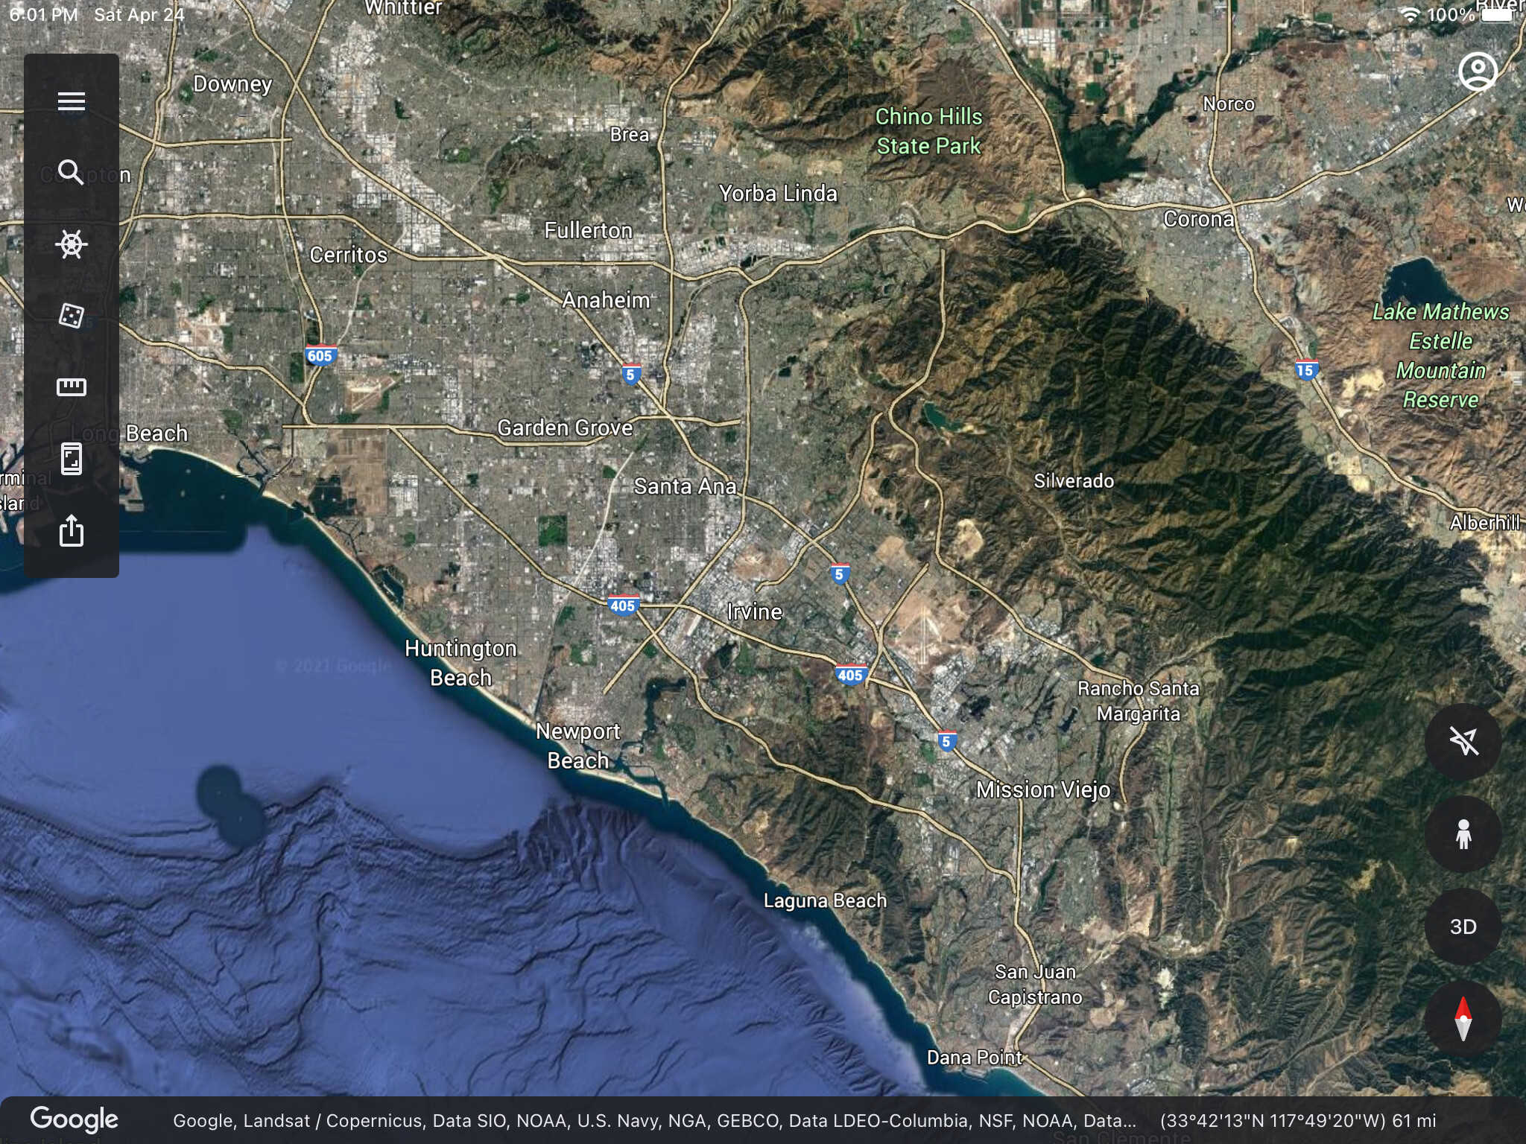Viewport: 1526px width, 1144px height.
Task: Tap the I'm Feeling Lucky dice
Action: coord(72,315)
